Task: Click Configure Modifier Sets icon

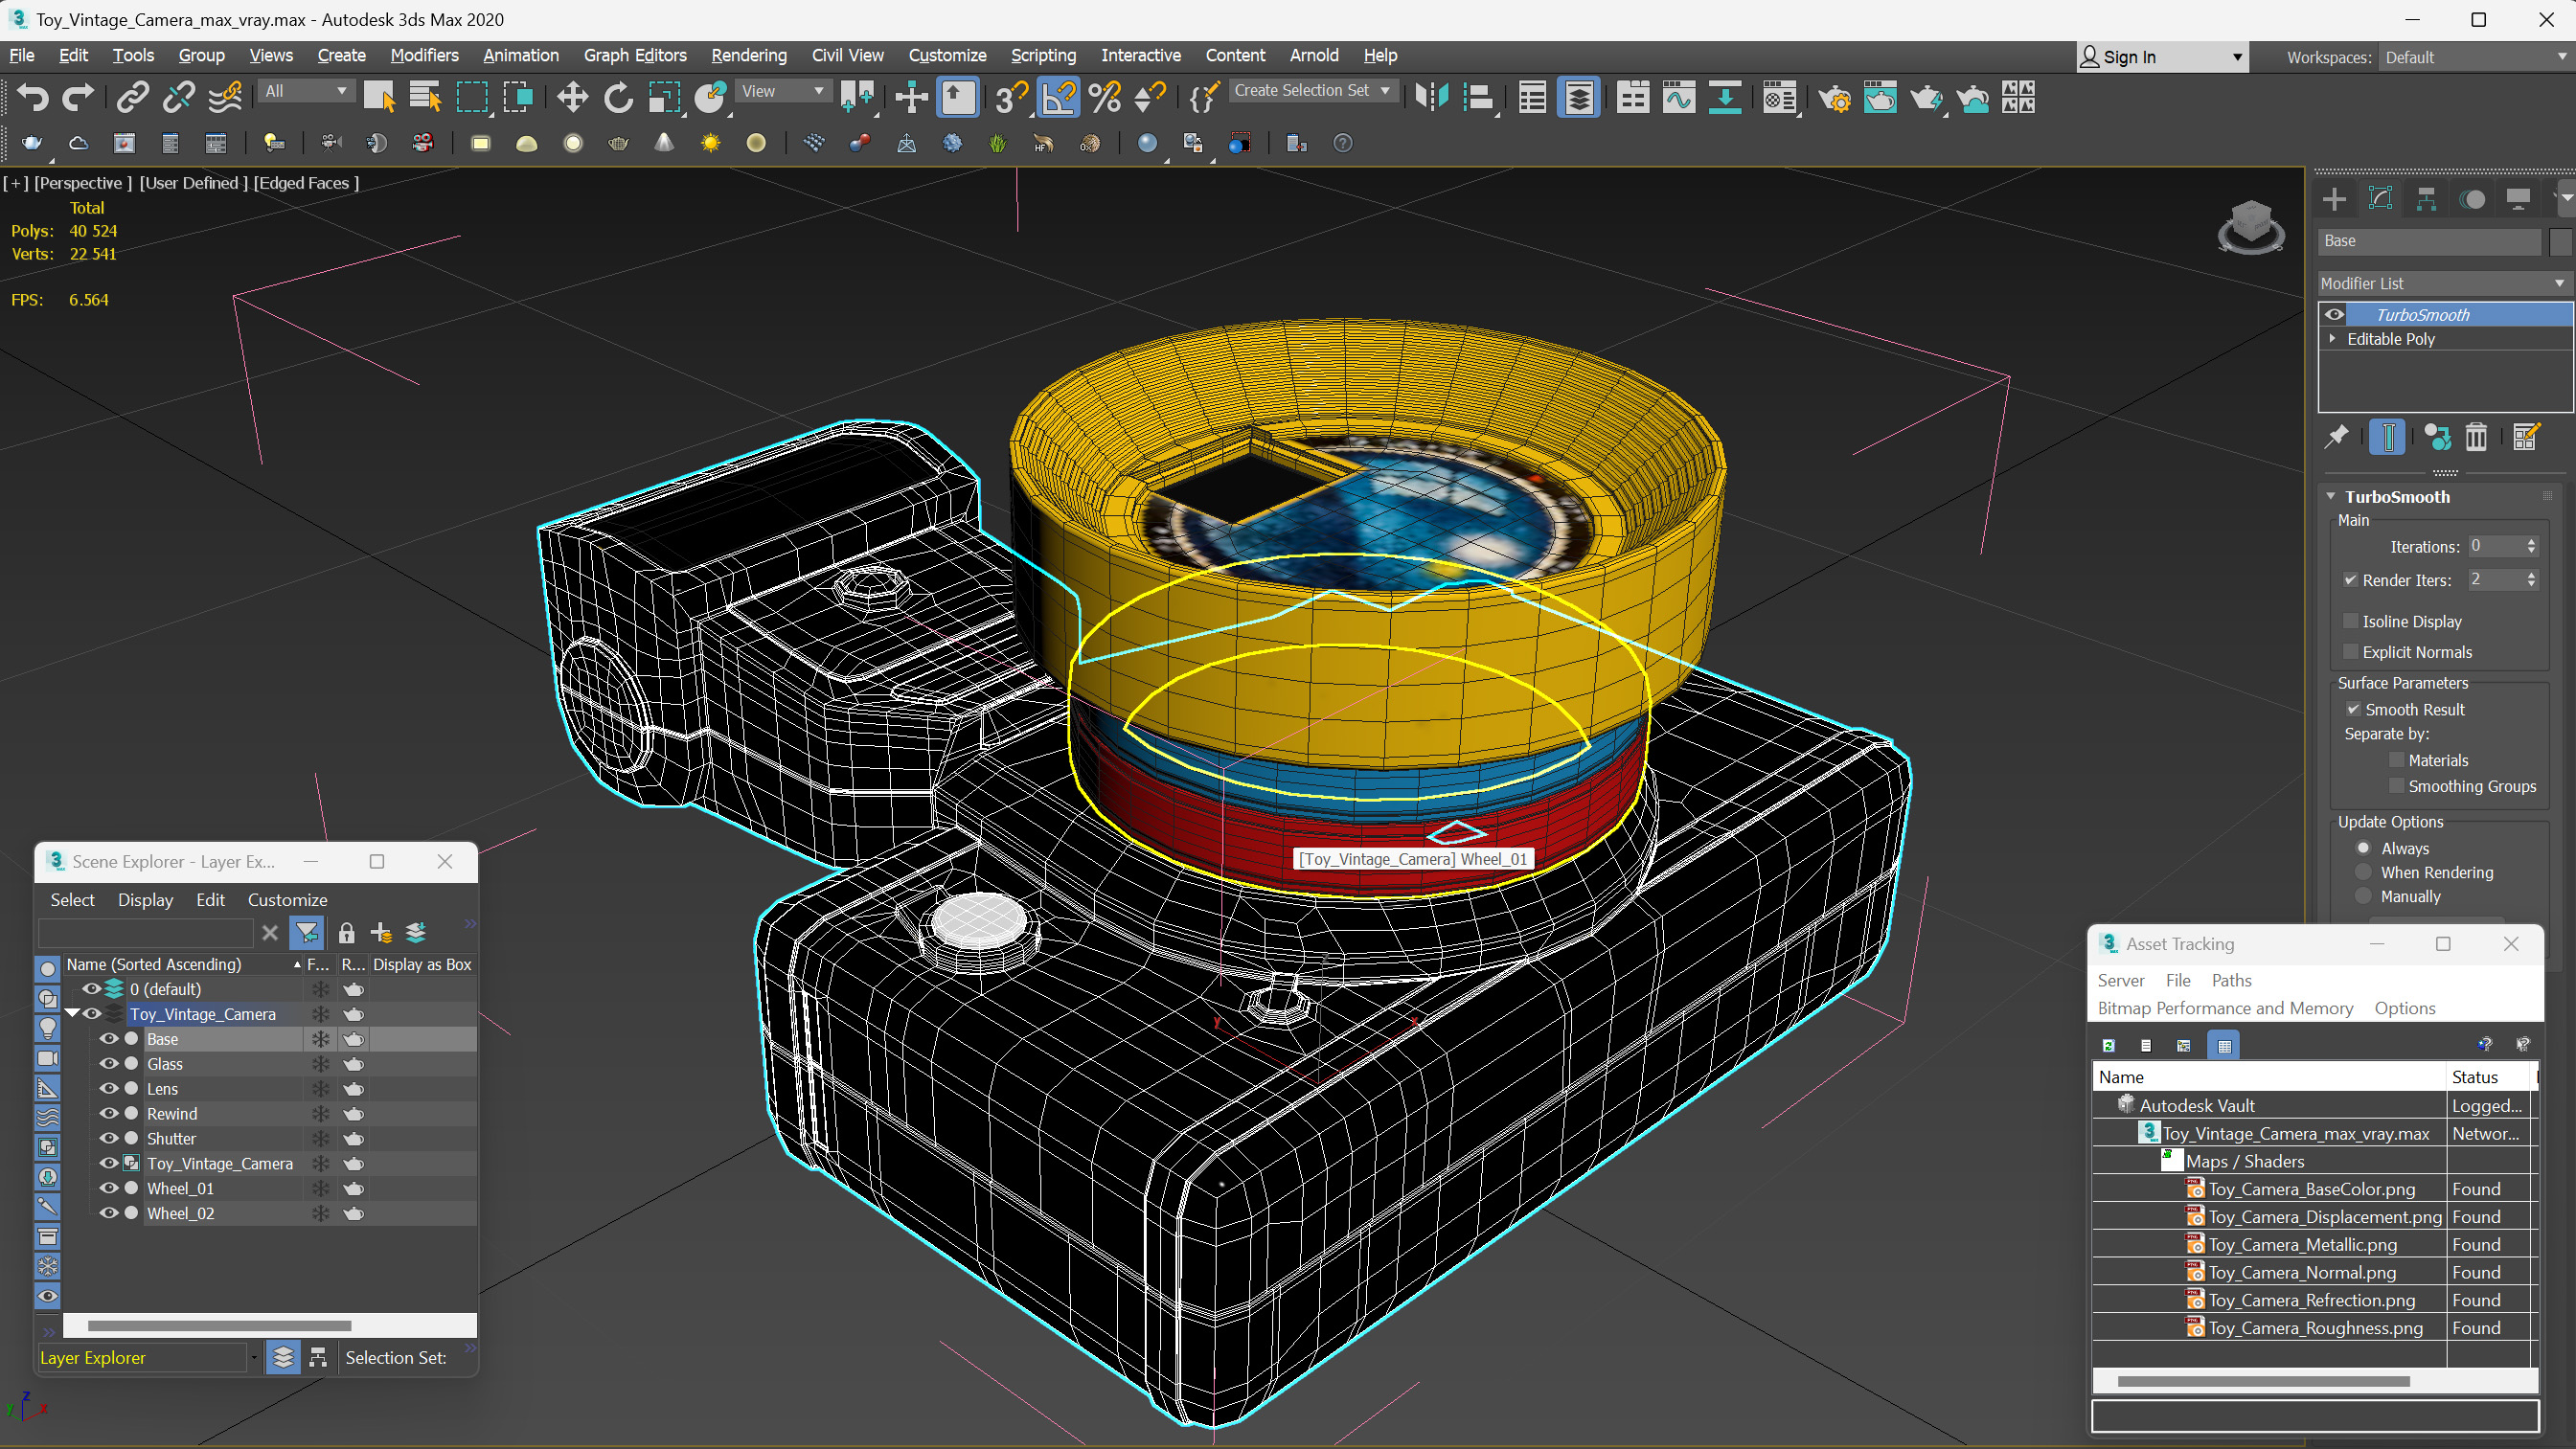Action: click(2525, 437)
